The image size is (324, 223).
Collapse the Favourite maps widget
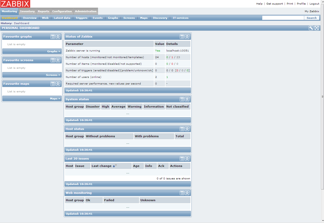(58, 84)
